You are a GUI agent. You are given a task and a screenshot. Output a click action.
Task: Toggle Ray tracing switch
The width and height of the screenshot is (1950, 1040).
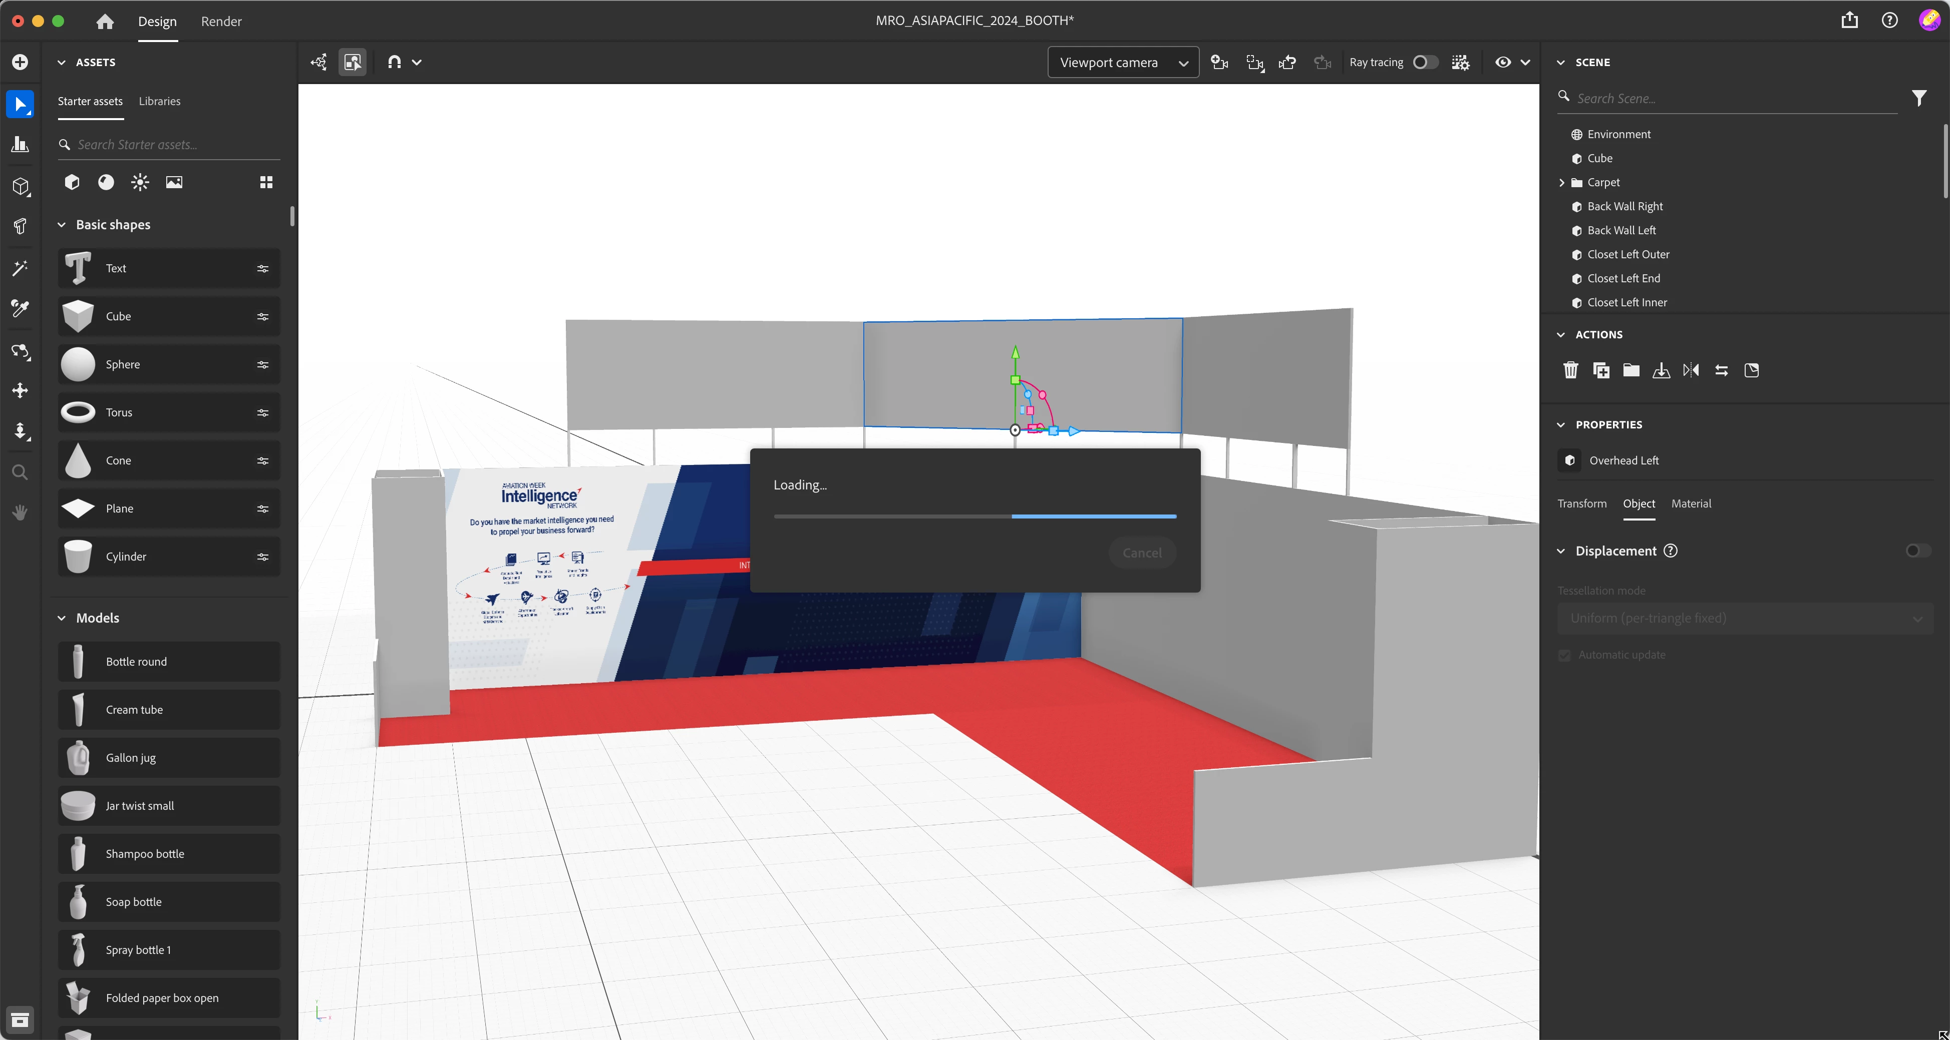pos(1425,62)
